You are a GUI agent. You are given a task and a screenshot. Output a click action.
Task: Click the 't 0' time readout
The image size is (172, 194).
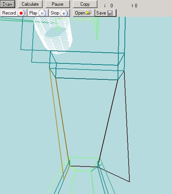(134, 6)
